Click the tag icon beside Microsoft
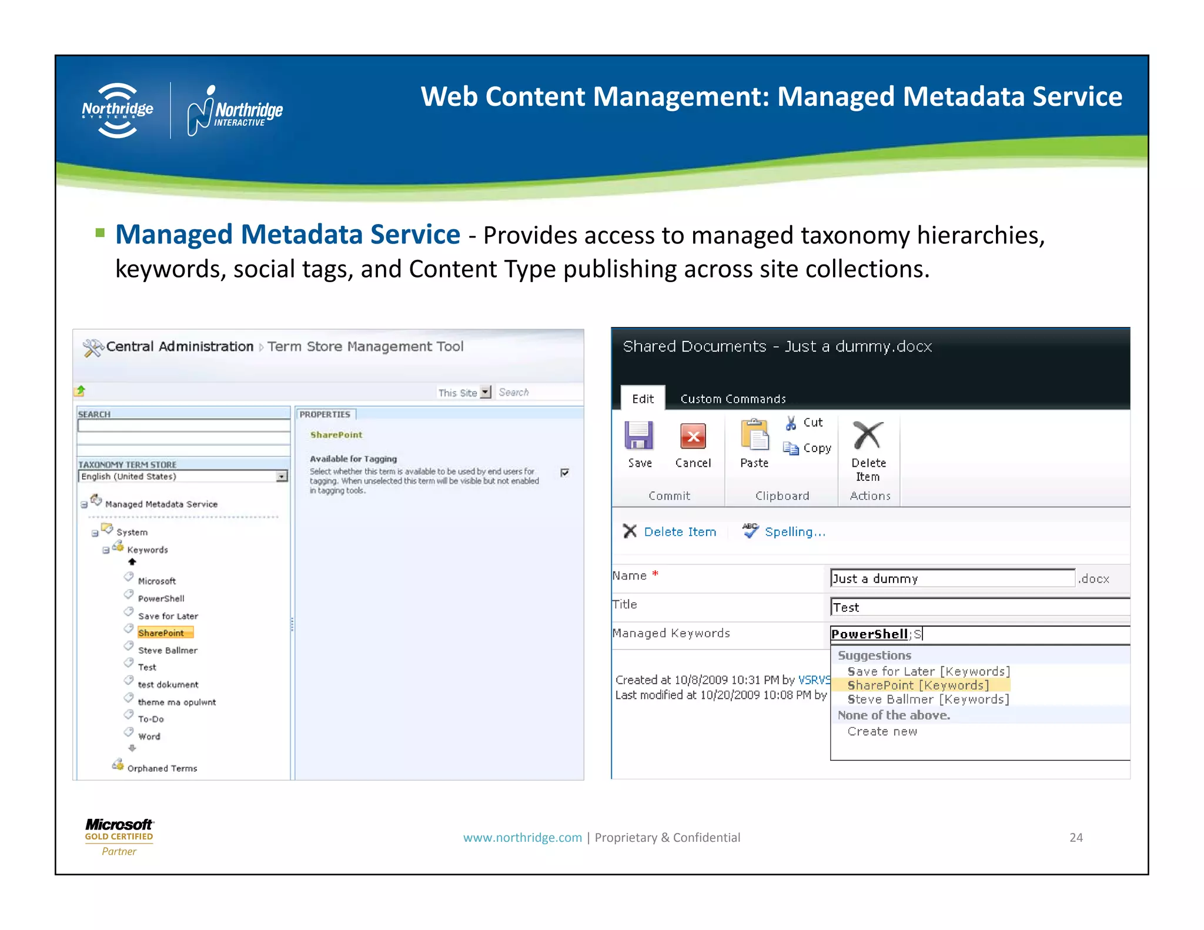The height and width of the screenshot is (930, 1204). click(129, 577)
